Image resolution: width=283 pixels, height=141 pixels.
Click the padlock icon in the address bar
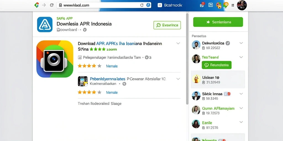[x=61, y=5]
